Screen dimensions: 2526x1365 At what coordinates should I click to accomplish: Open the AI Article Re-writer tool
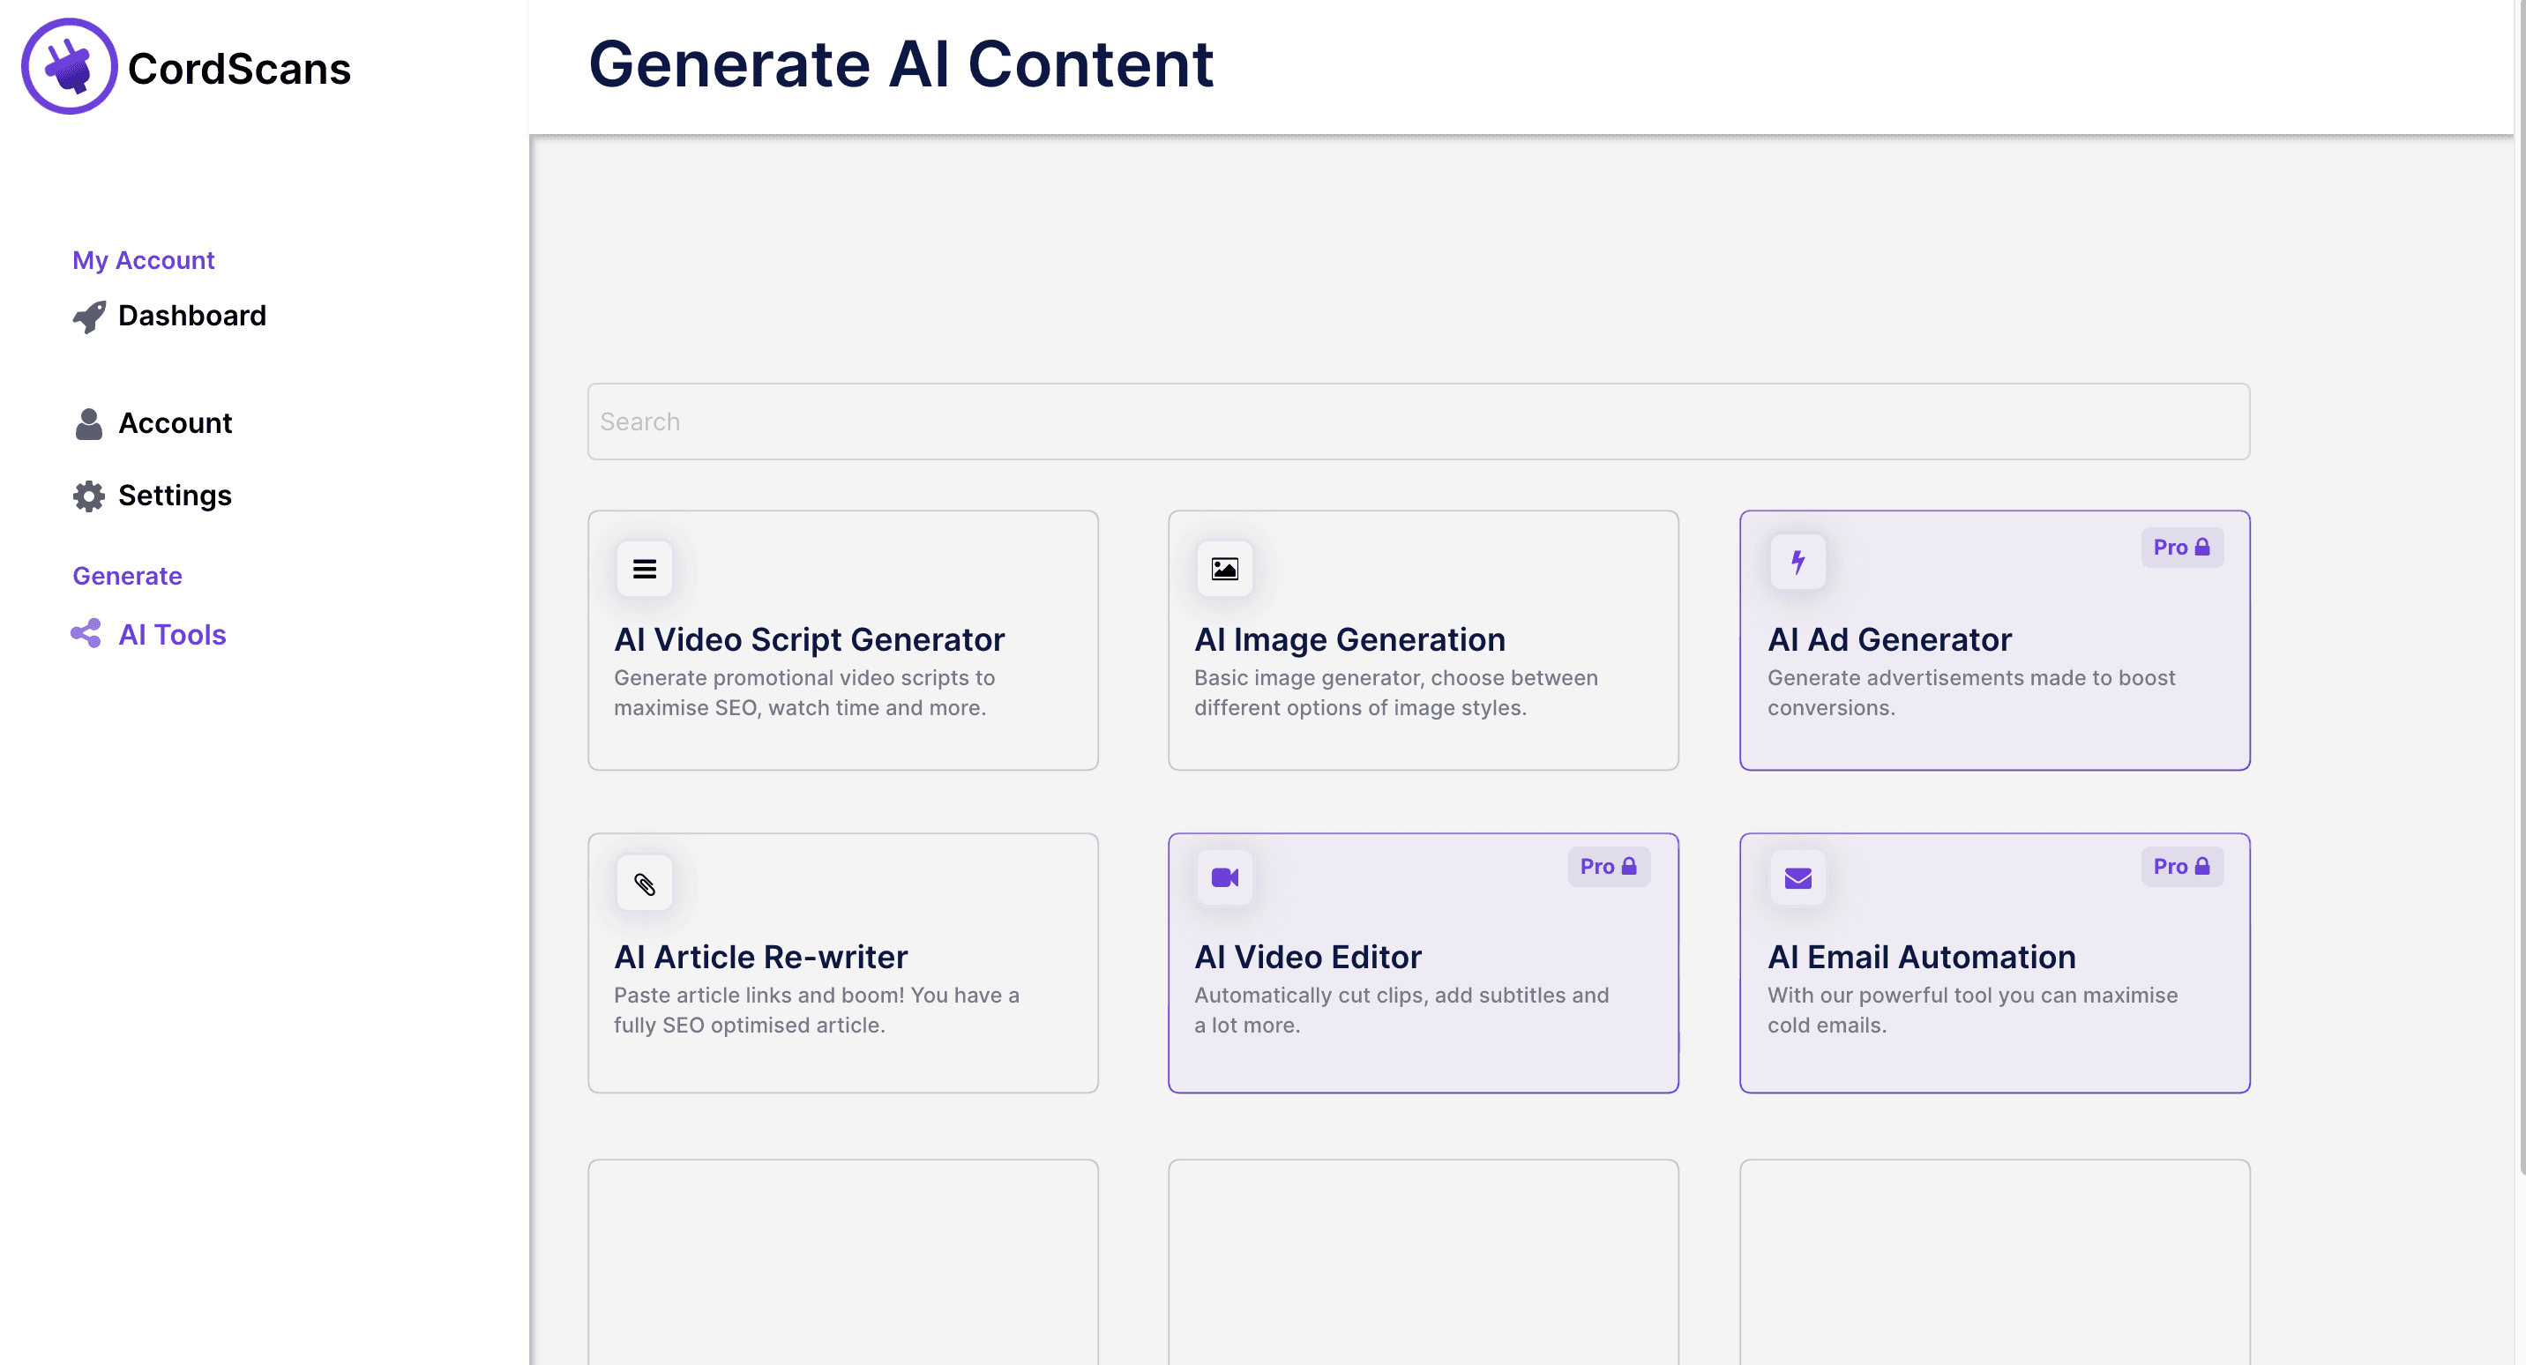click(844, 961)
